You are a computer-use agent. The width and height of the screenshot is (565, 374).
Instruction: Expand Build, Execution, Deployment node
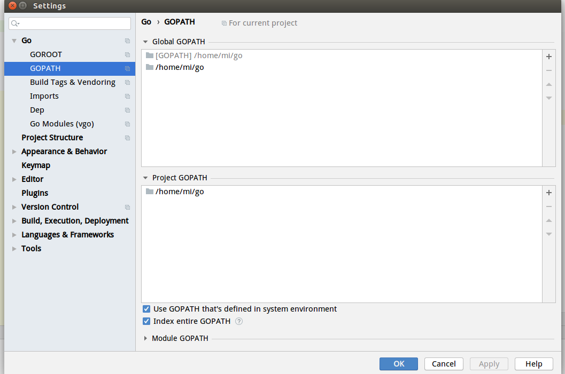[x=14, y=221]
